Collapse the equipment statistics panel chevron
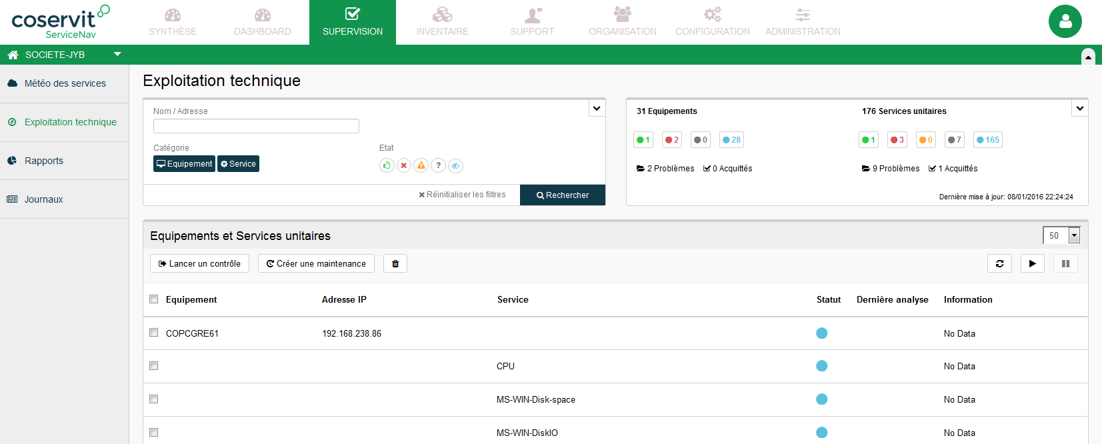 [1080, 108]
